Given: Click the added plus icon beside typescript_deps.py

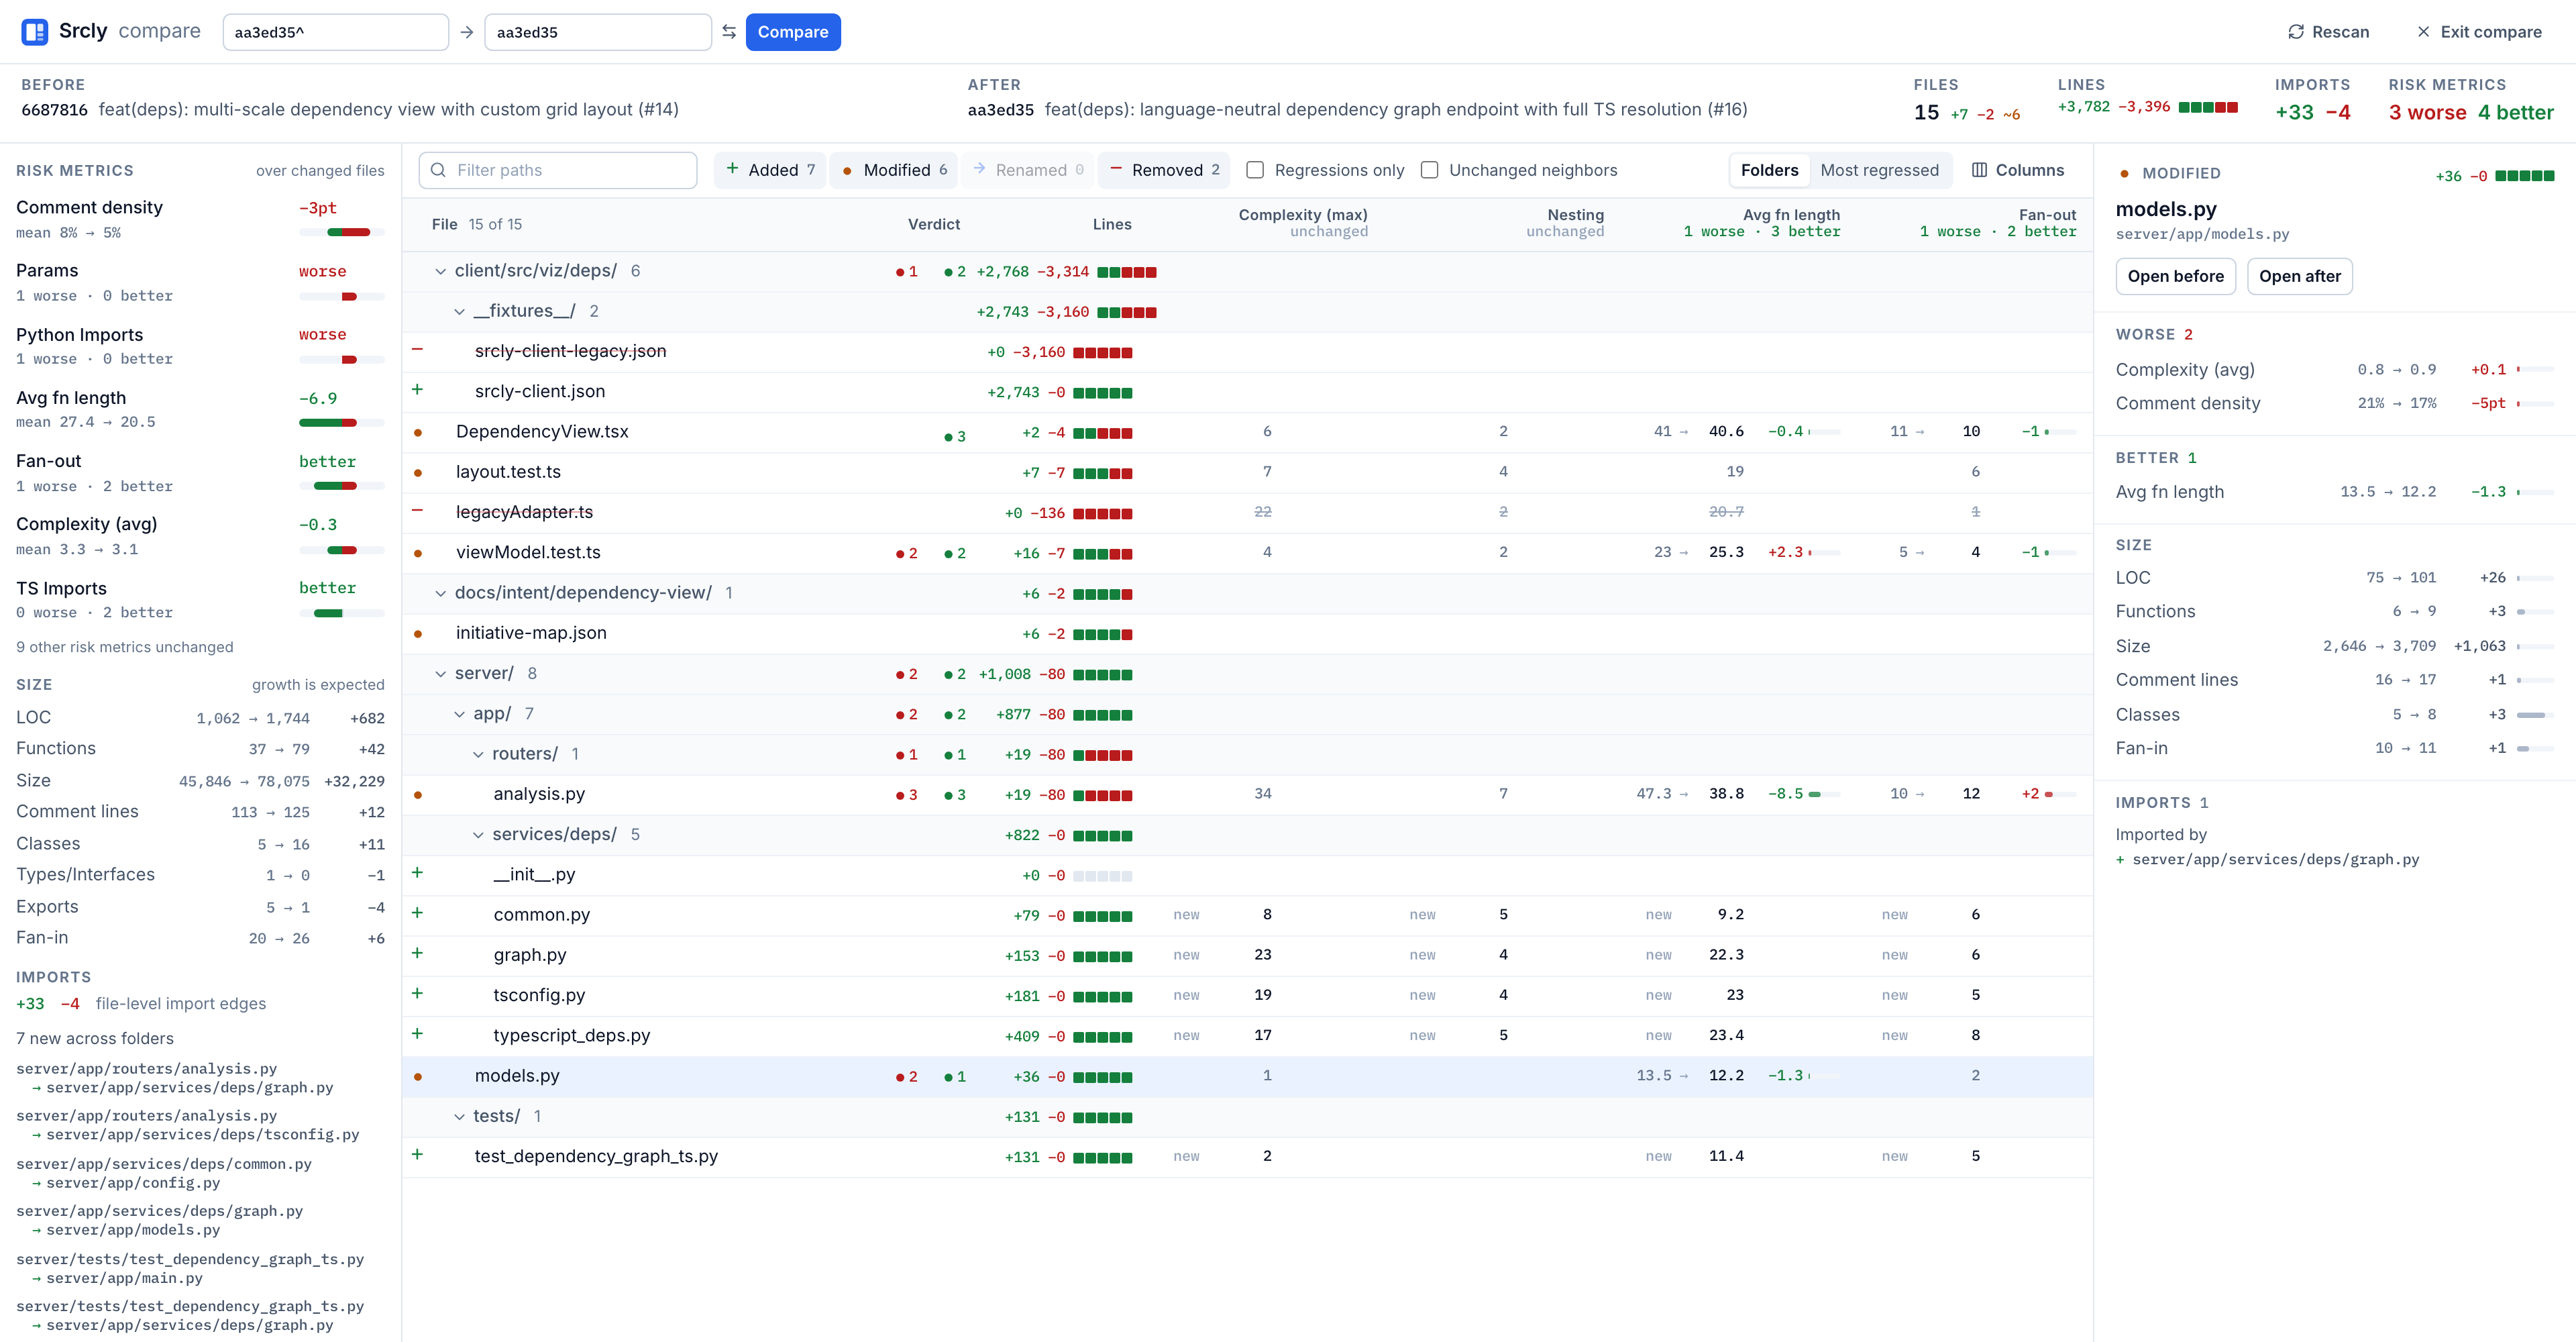Looking at the screenshot, I should coord(417,1034).
